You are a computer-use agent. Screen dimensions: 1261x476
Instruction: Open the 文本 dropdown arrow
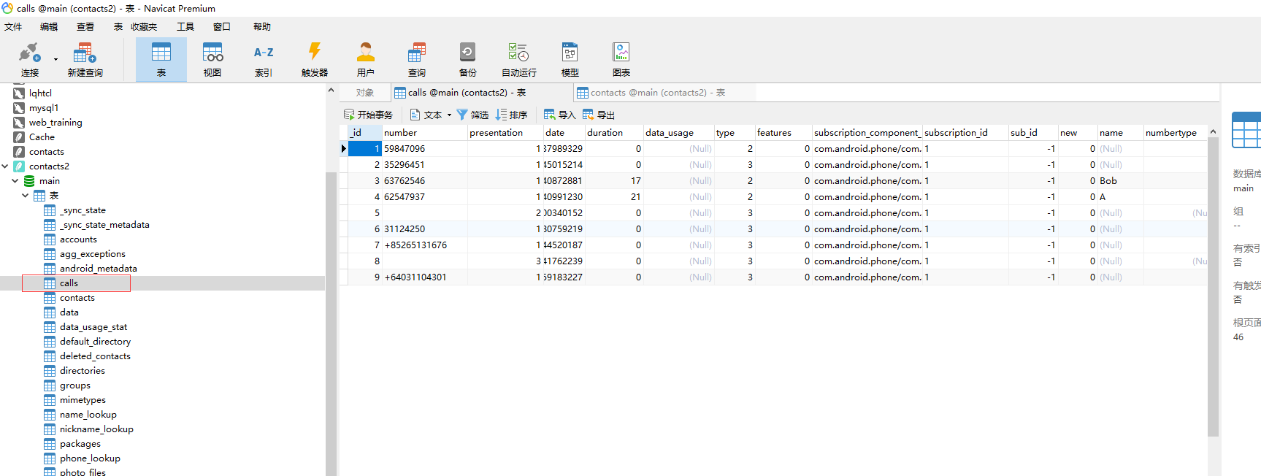click(449, 115)
